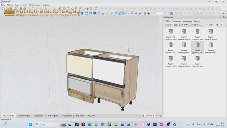Open the Материалы library tab
227x128 pixels.
pyautogui.click(x=187, y=21)
